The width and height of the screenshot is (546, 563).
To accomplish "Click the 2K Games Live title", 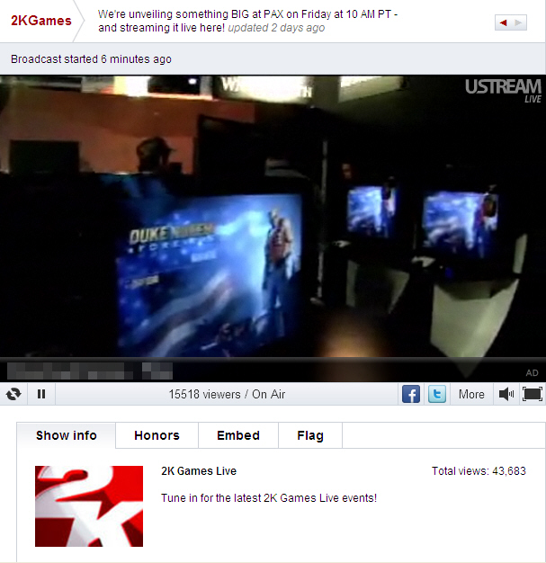I will coord(199,470).
